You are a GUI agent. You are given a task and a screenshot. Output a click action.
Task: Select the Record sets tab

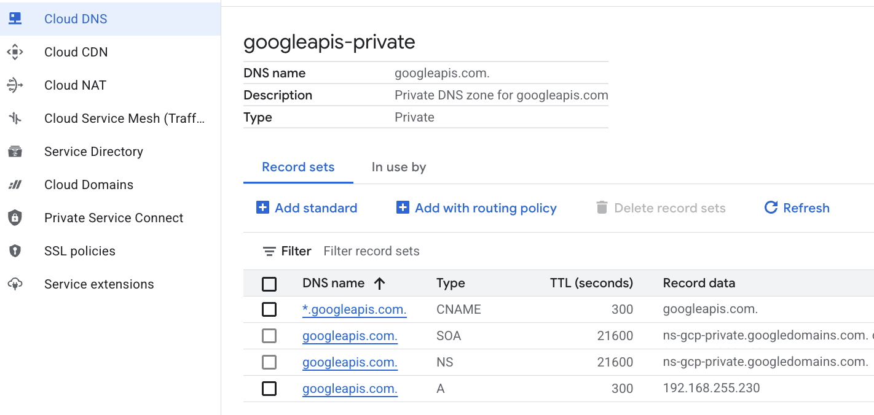(298, 167)
